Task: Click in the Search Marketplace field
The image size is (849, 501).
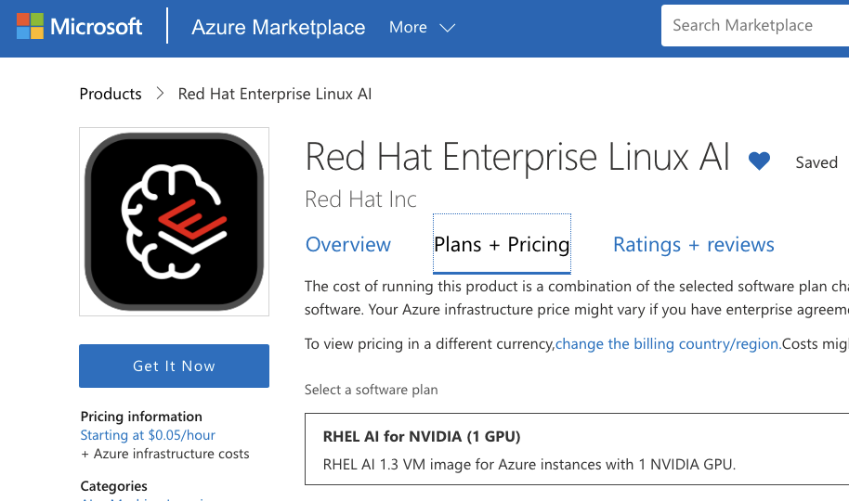Action: point(752,26)
